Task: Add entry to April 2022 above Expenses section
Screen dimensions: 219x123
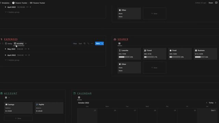Action: click(x=30, y=7)
